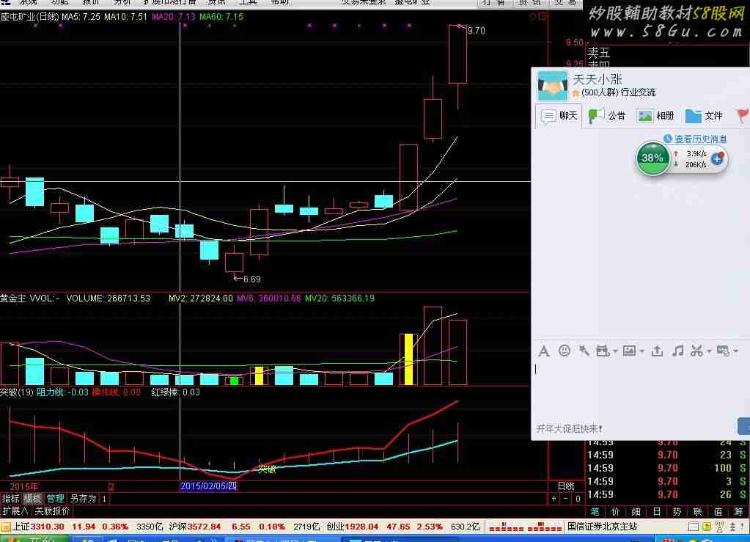This screenshot has width=750, height=542.
Task: Click the group app icon in chat toolbar
Action: click(603, 351)
